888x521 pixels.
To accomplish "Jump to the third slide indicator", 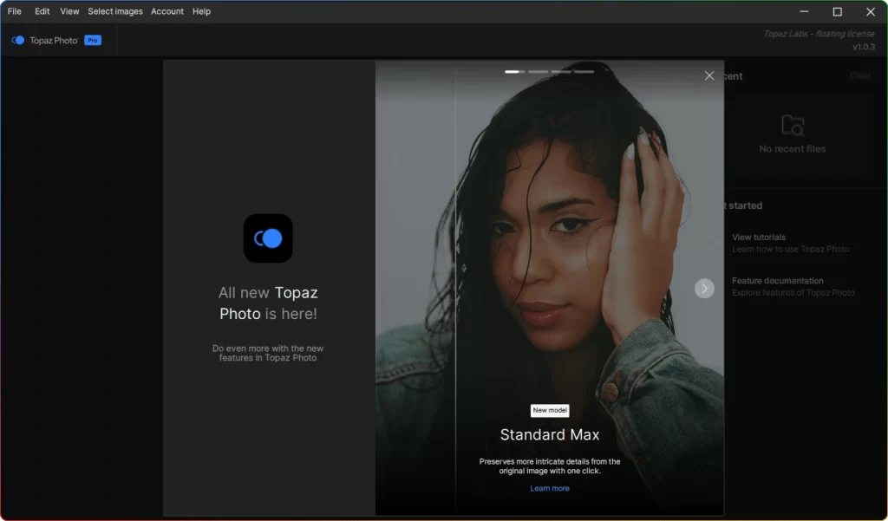I will [x=561, y=72].
